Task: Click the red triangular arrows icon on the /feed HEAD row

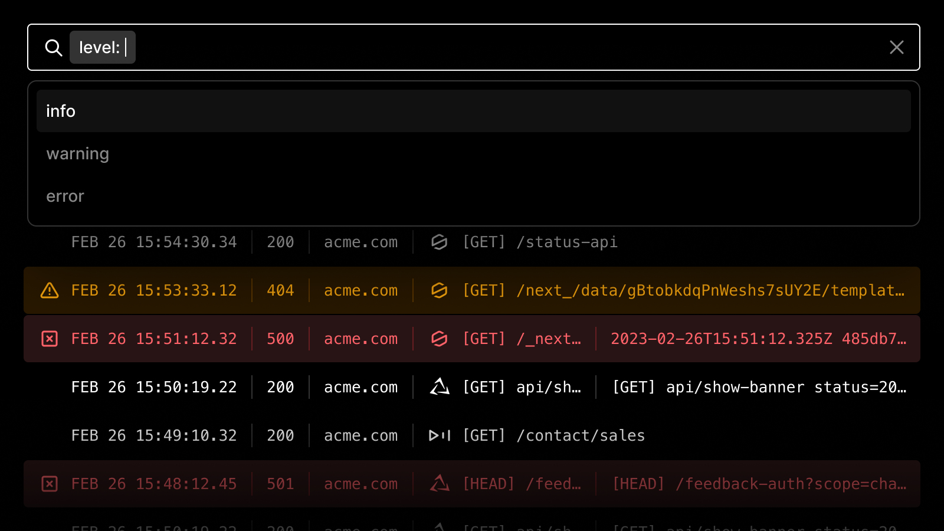Action: coord(439,484)
